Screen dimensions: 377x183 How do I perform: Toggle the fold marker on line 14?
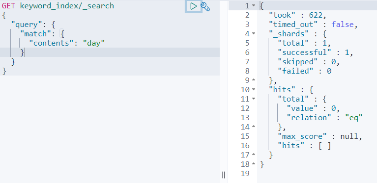click(254, 127)
